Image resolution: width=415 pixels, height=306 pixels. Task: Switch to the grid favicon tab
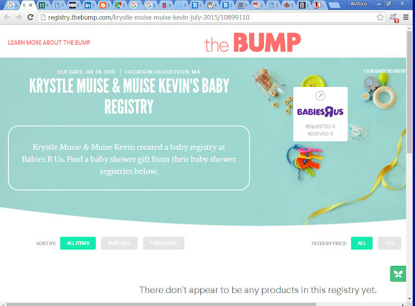click(x=243, y=5)
